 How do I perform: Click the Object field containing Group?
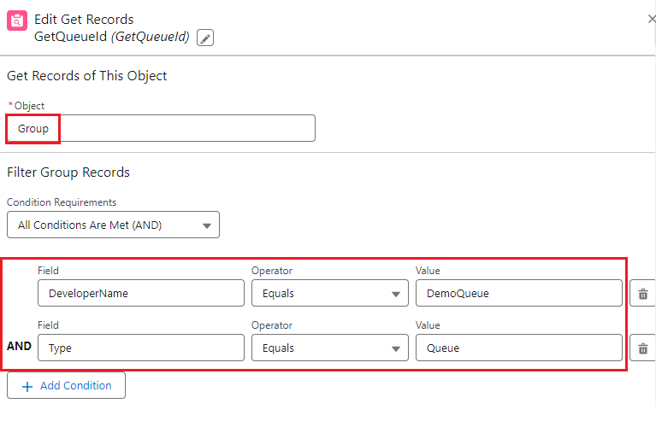161,129
